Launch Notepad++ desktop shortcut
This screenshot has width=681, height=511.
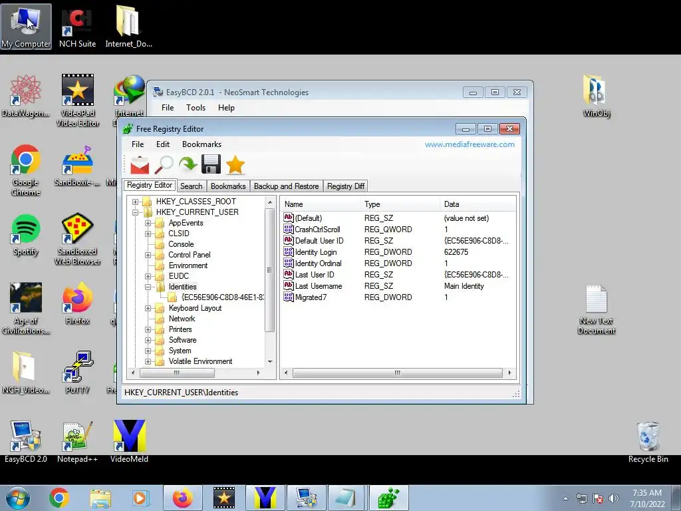[x=77, y=442]
